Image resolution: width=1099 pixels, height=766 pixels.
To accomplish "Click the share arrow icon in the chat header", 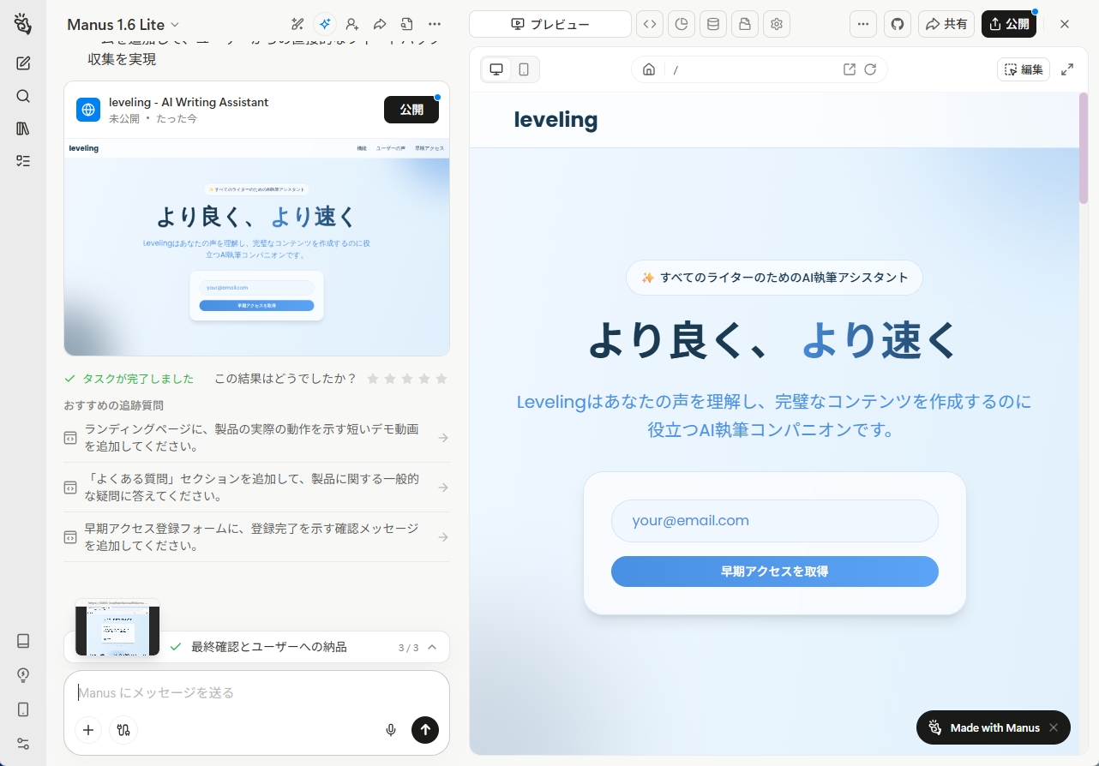I will (380, 24).
